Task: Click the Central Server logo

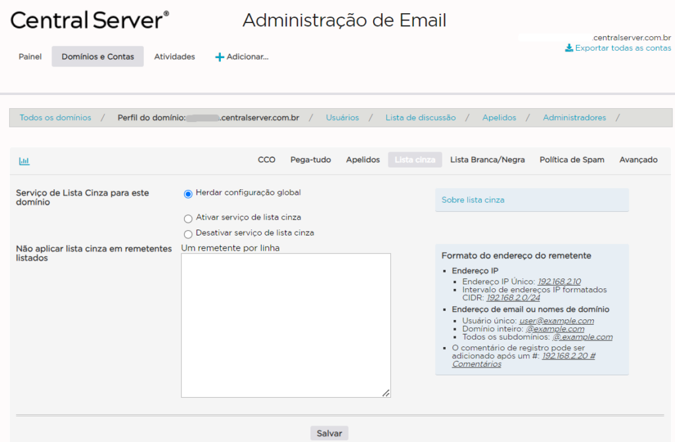Action: (90, 20)
